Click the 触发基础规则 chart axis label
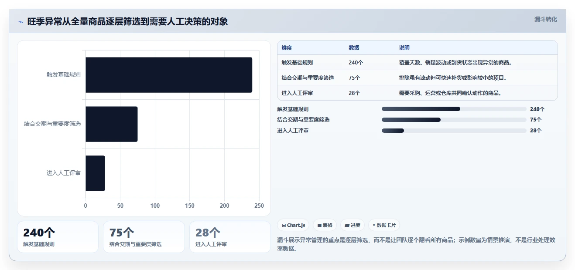 coord(64,75)
